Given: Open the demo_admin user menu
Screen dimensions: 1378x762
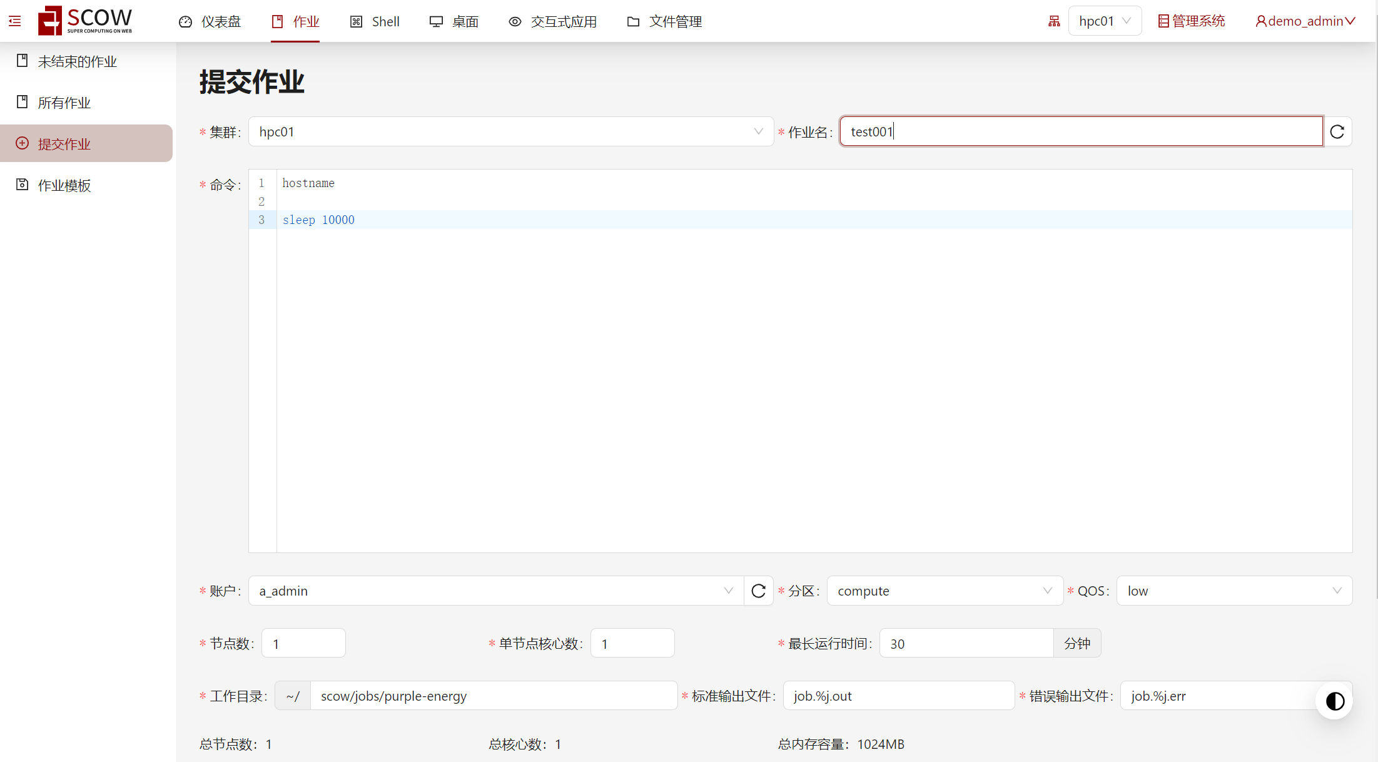Looking at the screenshot, I should [x=1305, y=21].
